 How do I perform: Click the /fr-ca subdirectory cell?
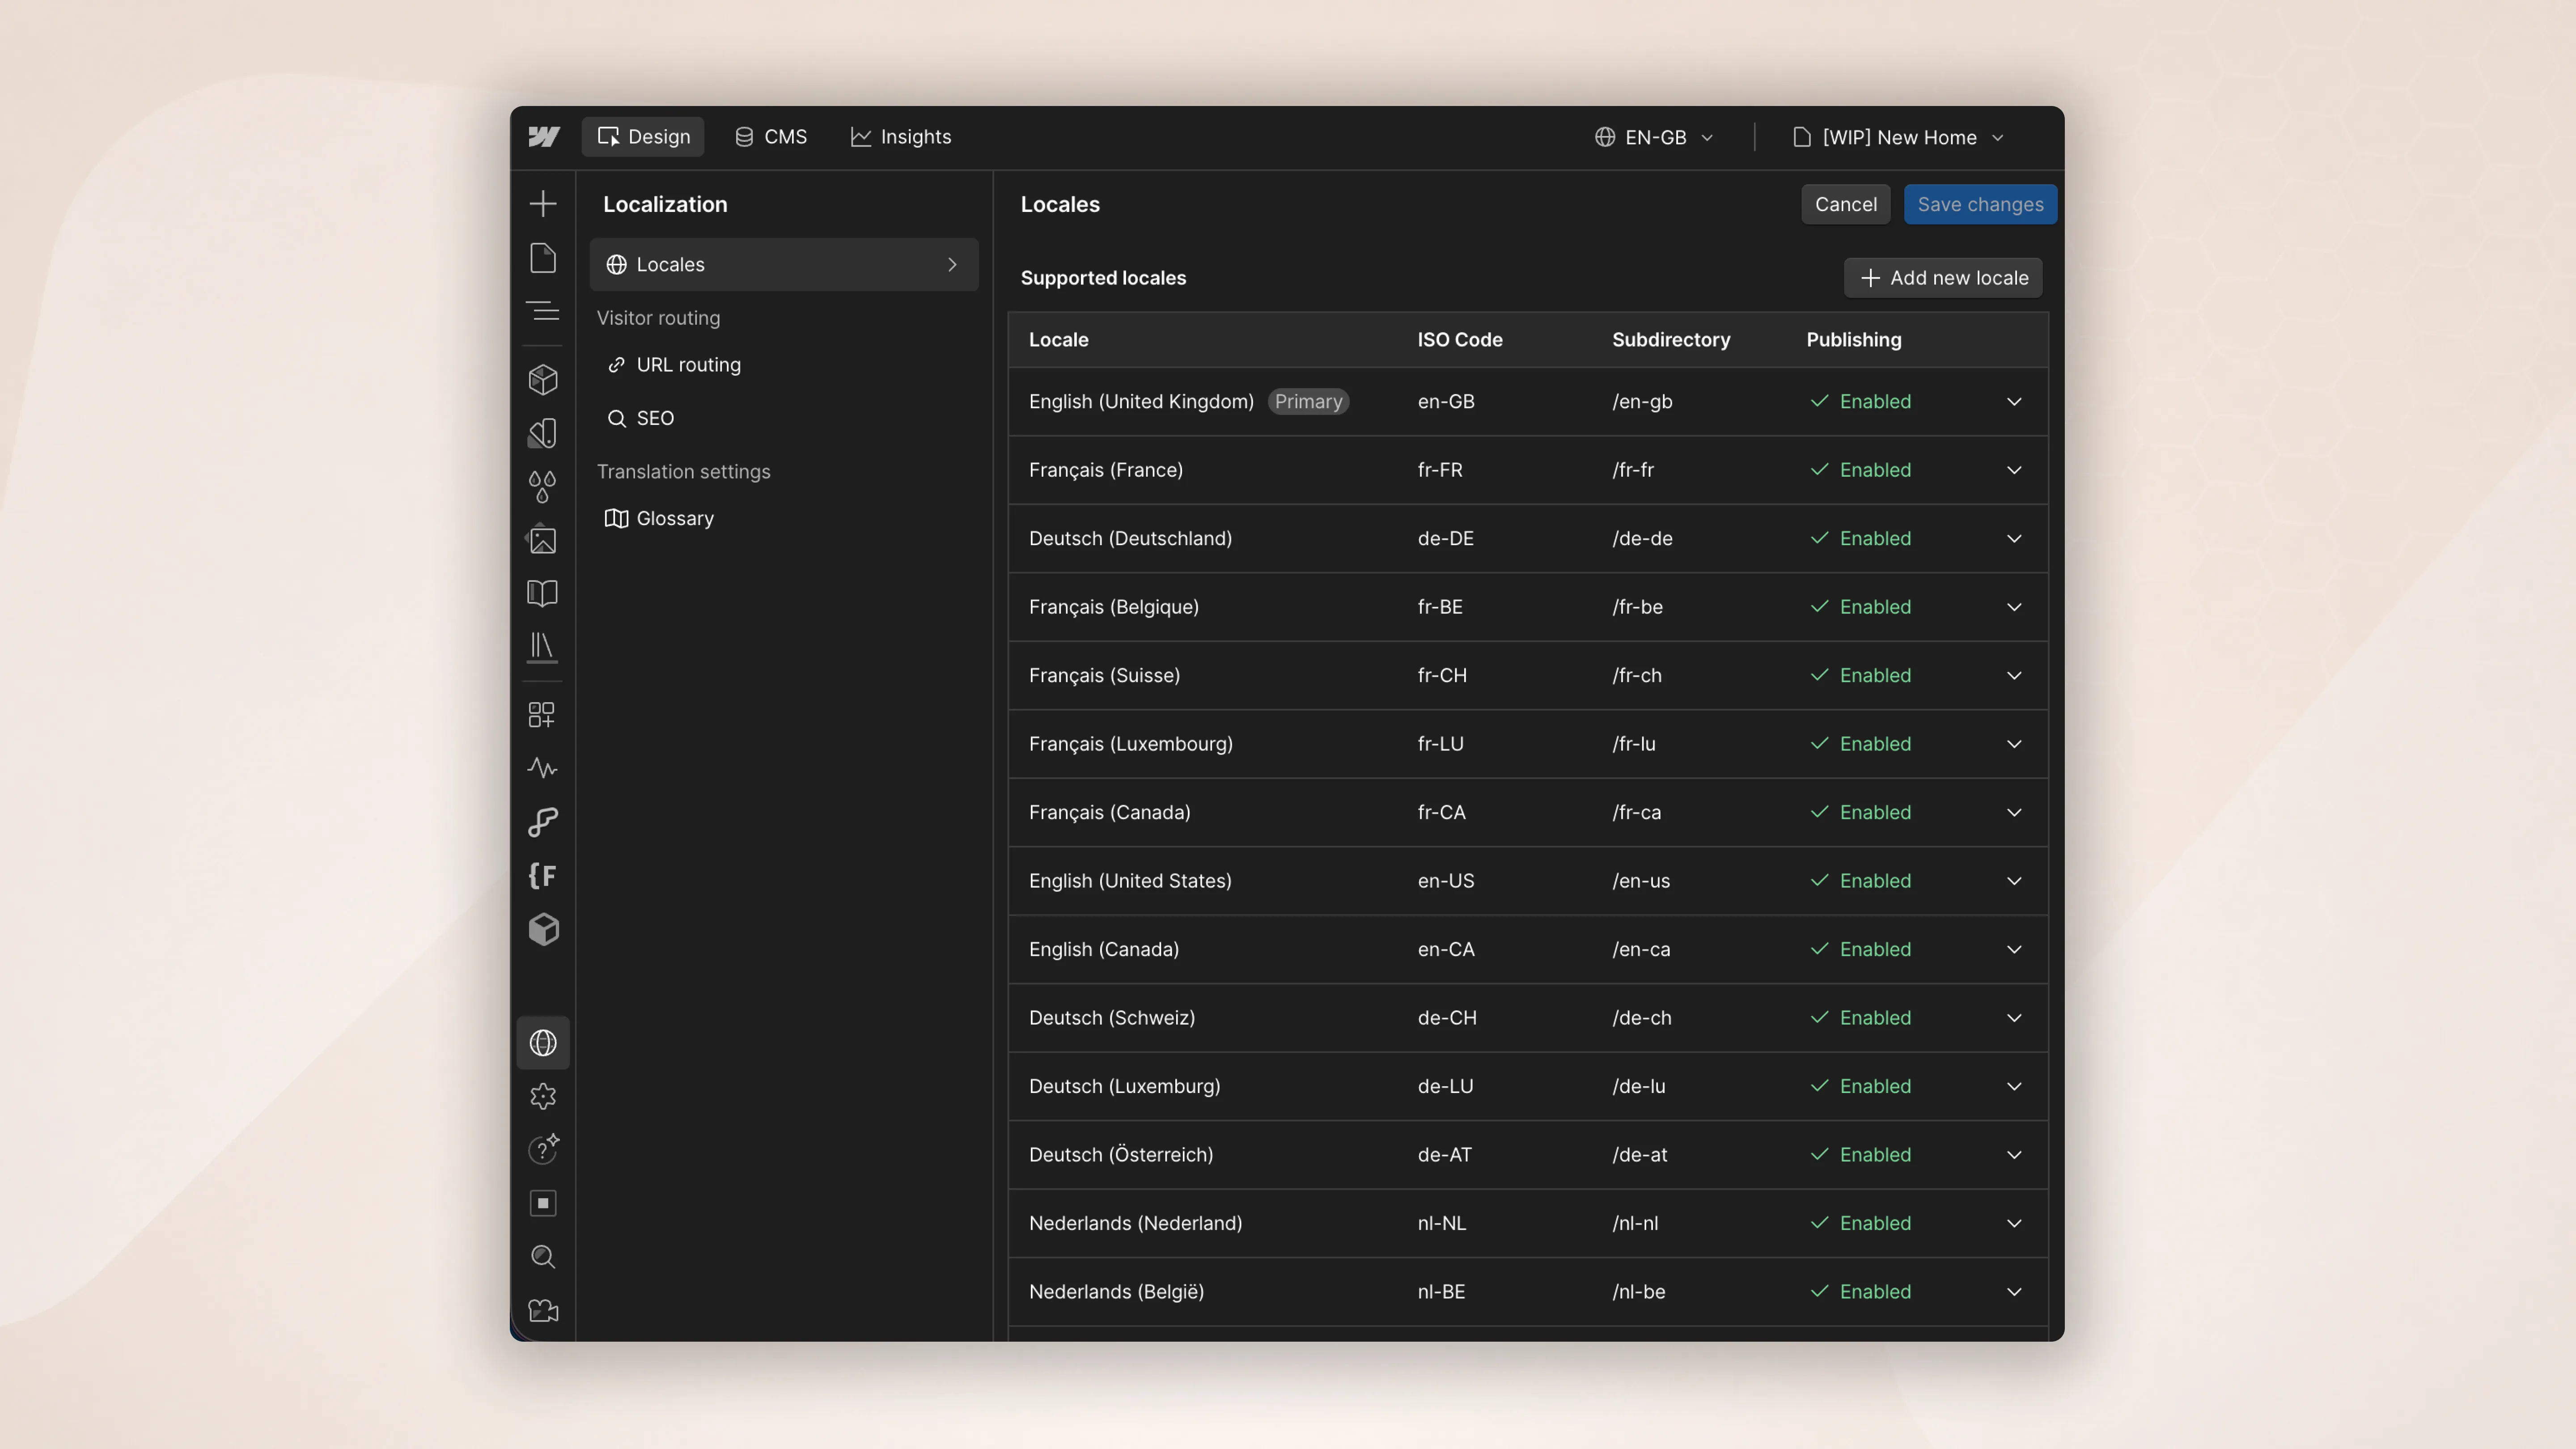click(x=1636, y=813)
